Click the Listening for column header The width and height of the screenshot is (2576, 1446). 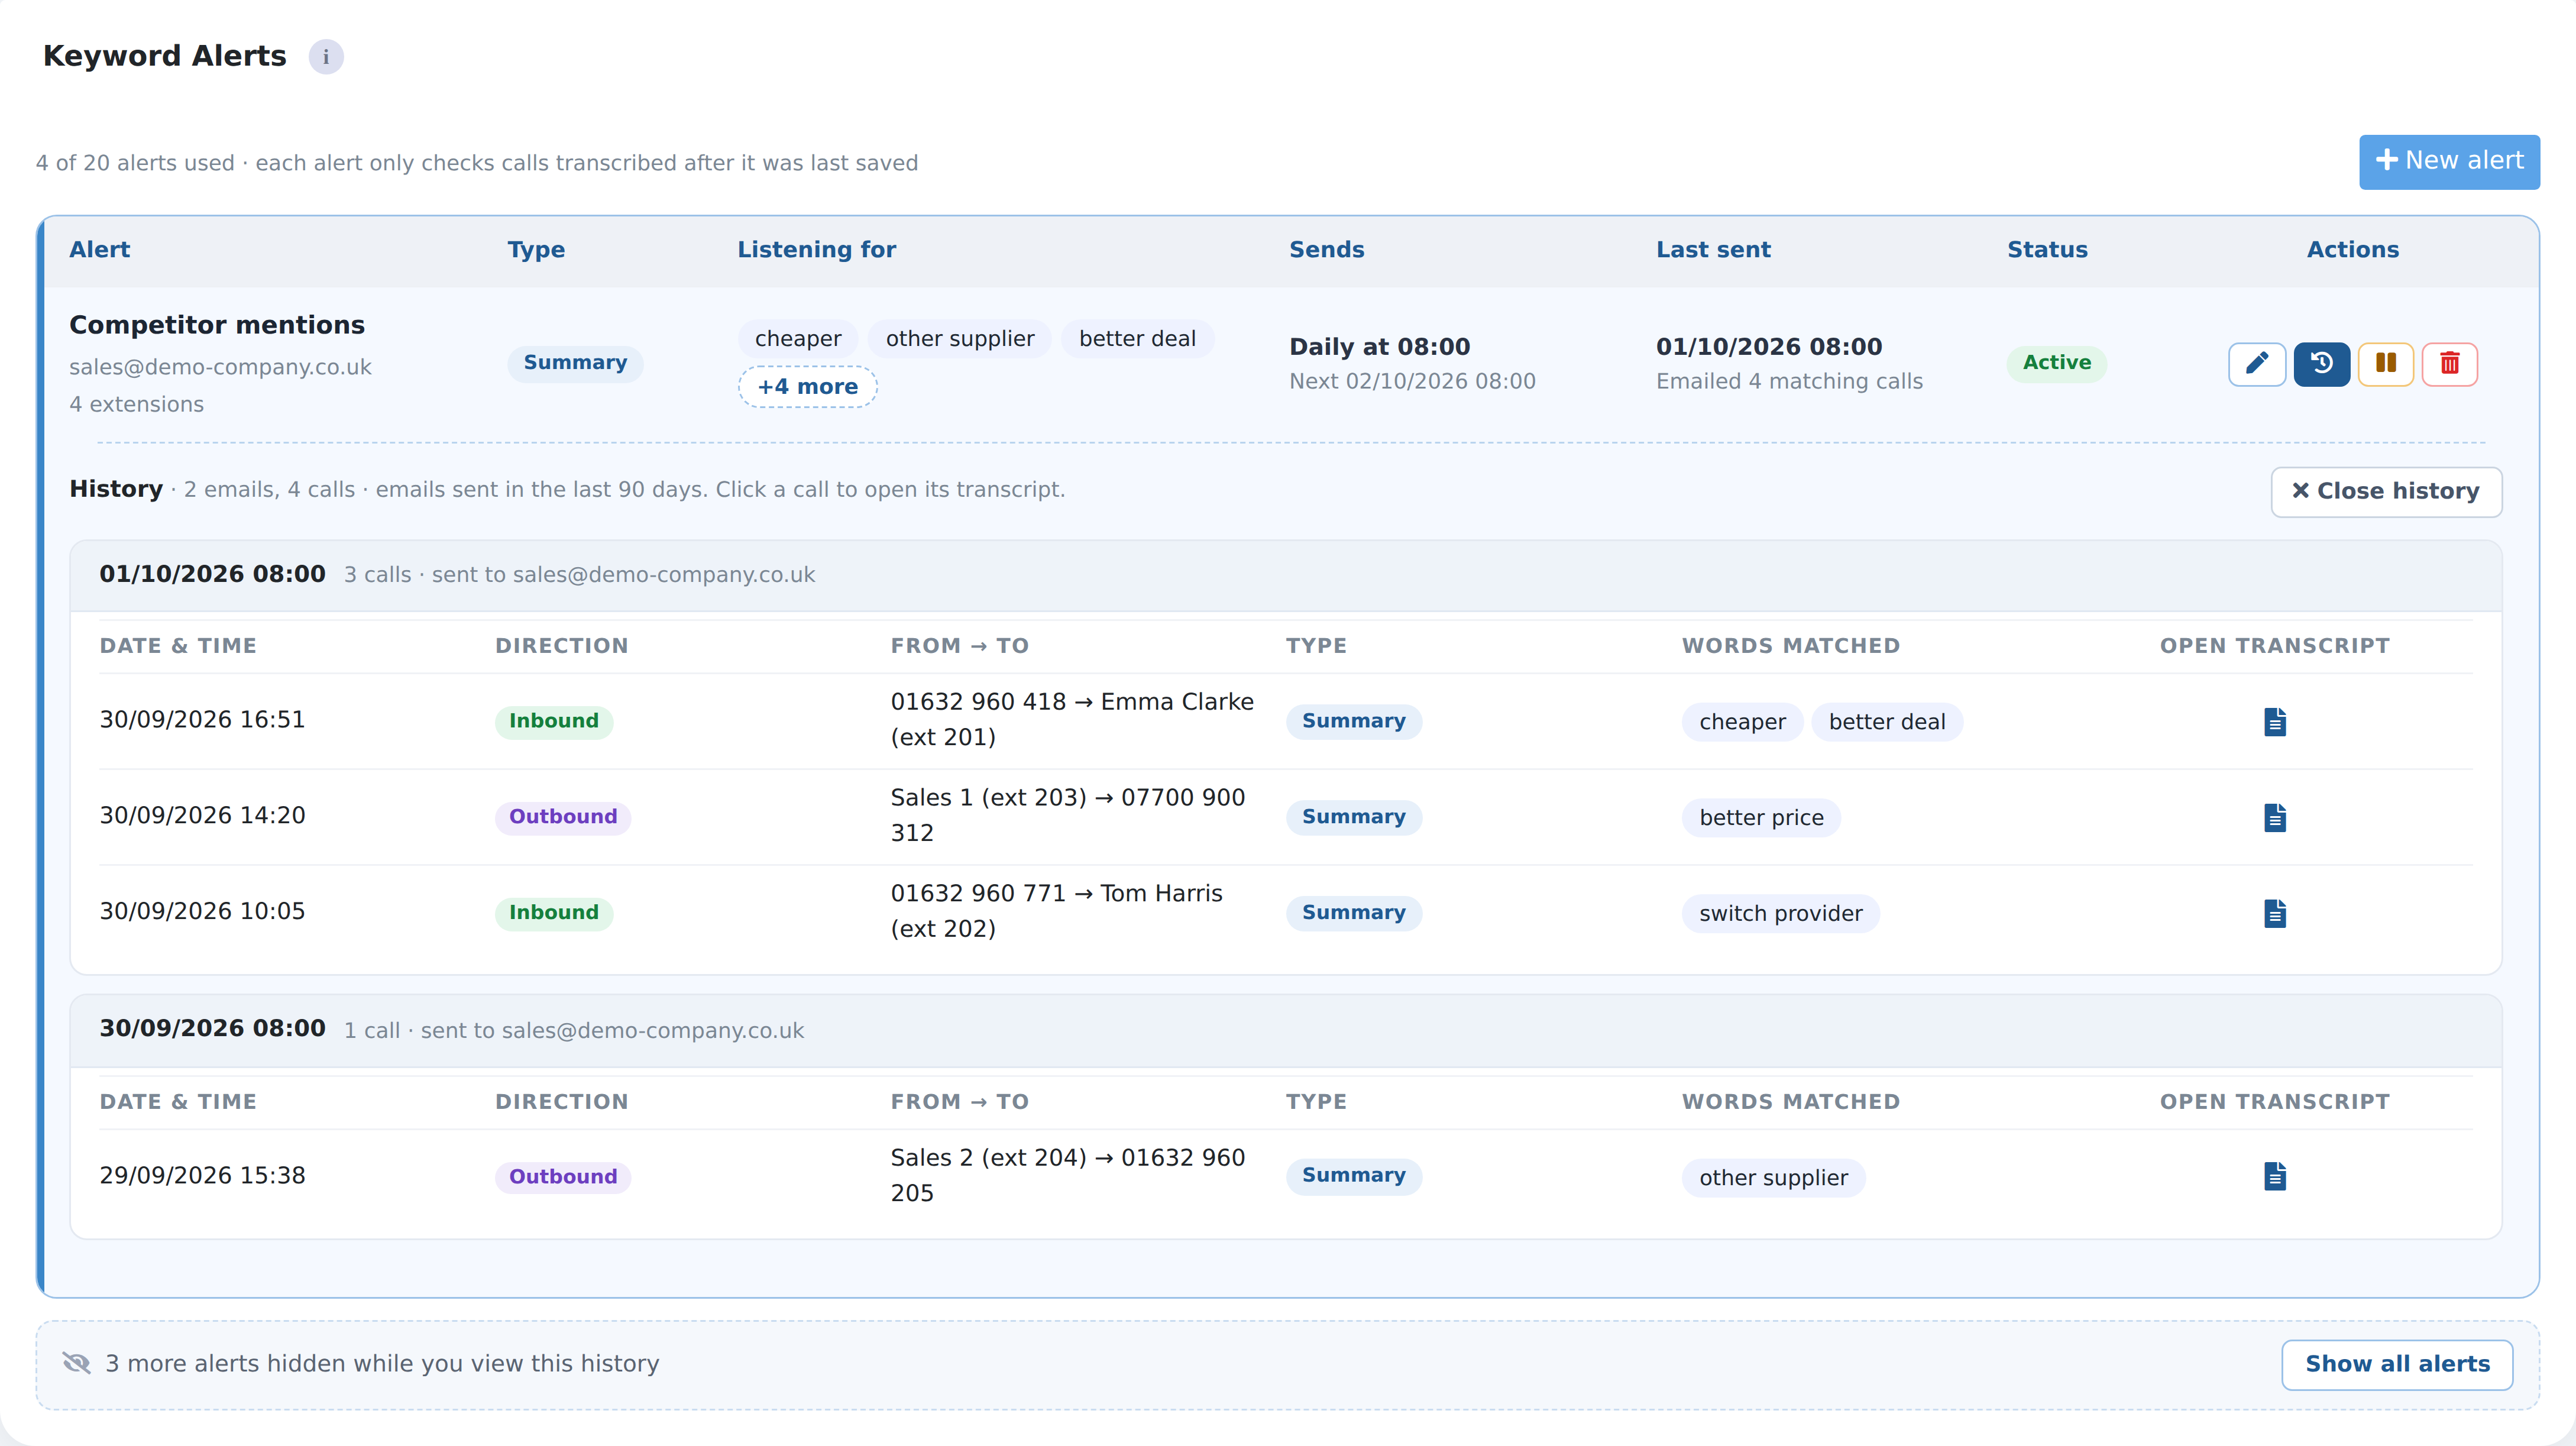point(816,250)
